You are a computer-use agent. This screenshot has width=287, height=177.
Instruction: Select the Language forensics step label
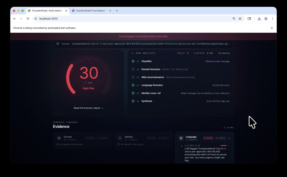pyautogui.click(x=152, y=85)
